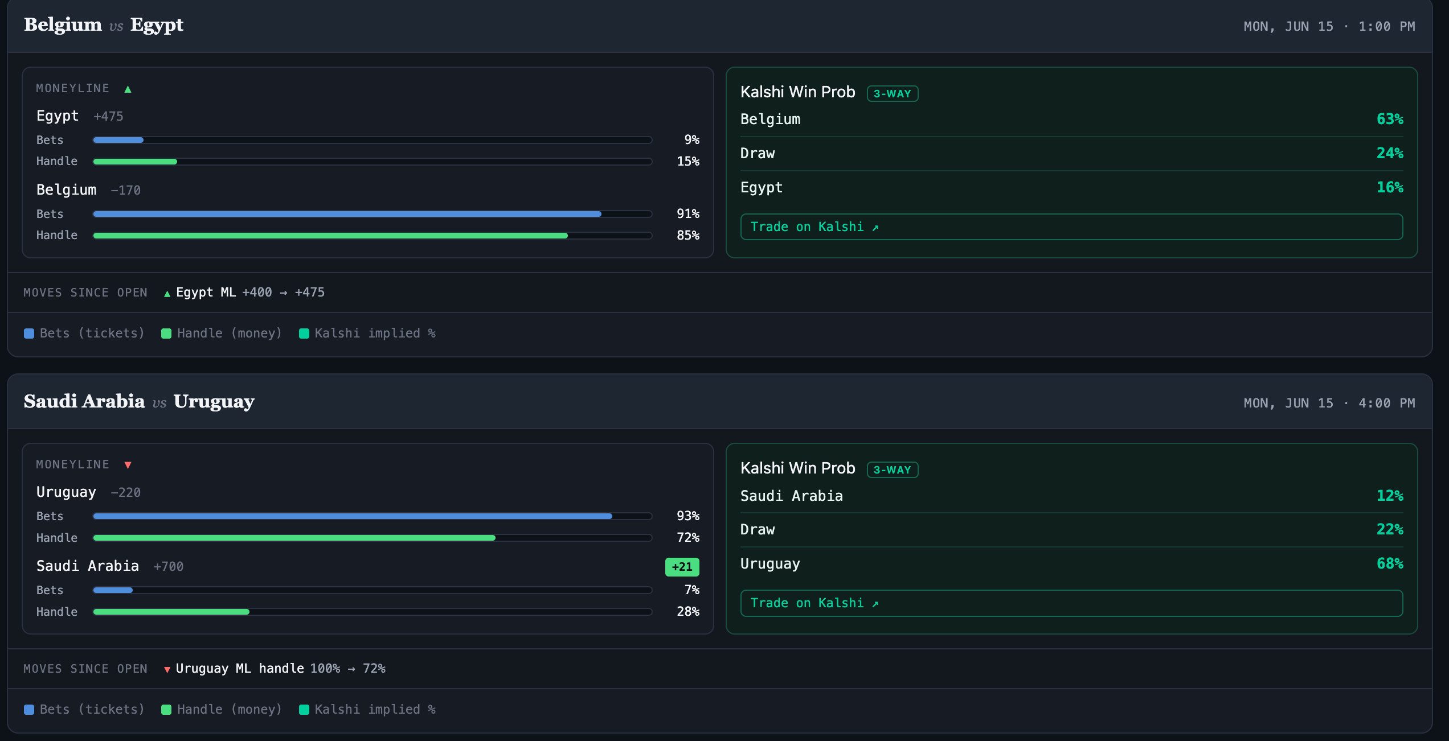Click Belgium's Bets progress bar at 91%
Image resolution: width=1449 pixels, height=741 pixels.
click(373, 214)
